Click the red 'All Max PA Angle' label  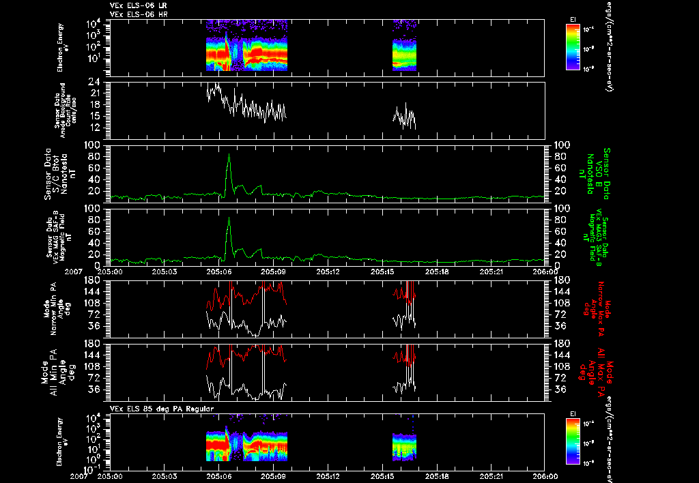coord(596,371)
